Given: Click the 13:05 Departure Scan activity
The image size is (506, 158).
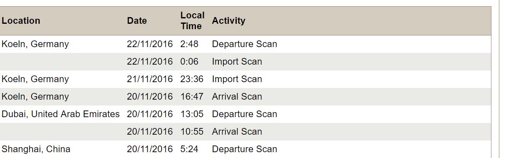Looking at the screenshot, I should pyautogui.click(x=244, y=114).
